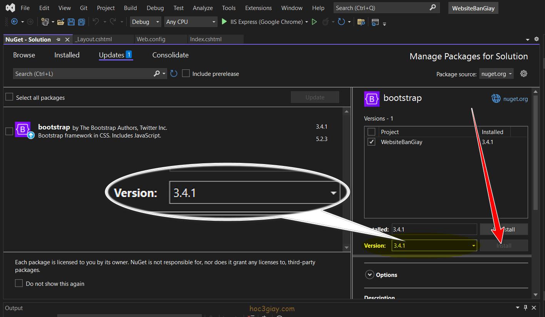This screenshot has width=545, height=317.
Task: Enable the Include prerelease checkbox
Action: [x=186, y=74]
